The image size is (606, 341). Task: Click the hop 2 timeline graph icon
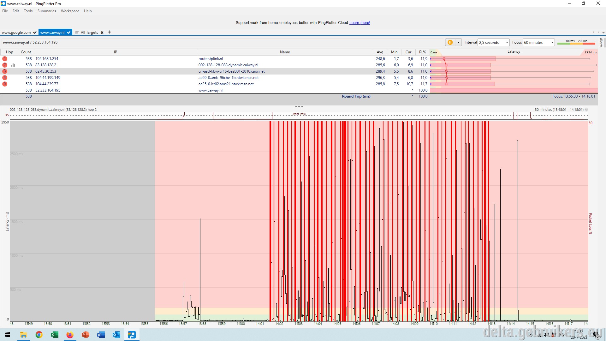coord(13,65)
